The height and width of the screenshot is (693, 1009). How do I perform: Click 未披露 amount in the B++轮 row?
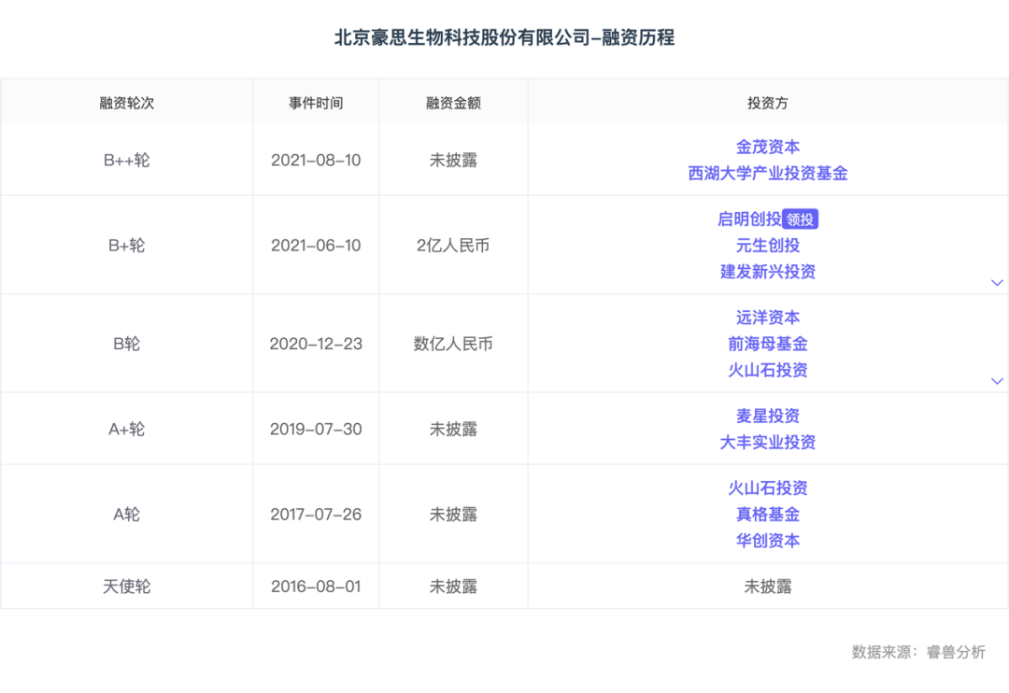(x=453, y=161)
